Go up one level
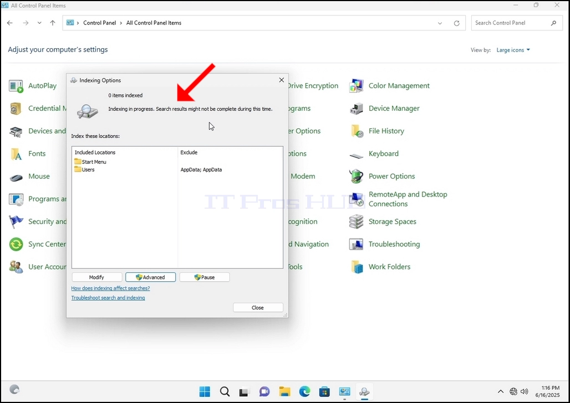570x403 pixels. tap(53, 23)
